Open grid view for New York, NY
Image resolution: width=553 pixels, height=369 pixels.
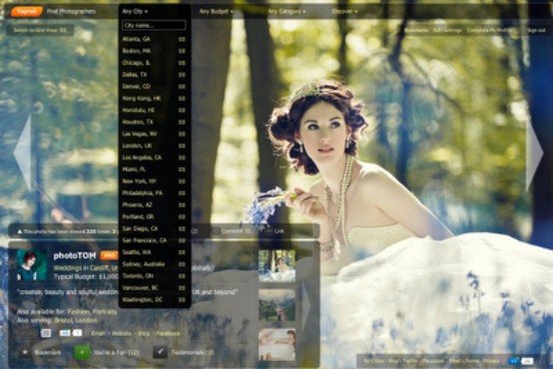(x=182, y=182)
